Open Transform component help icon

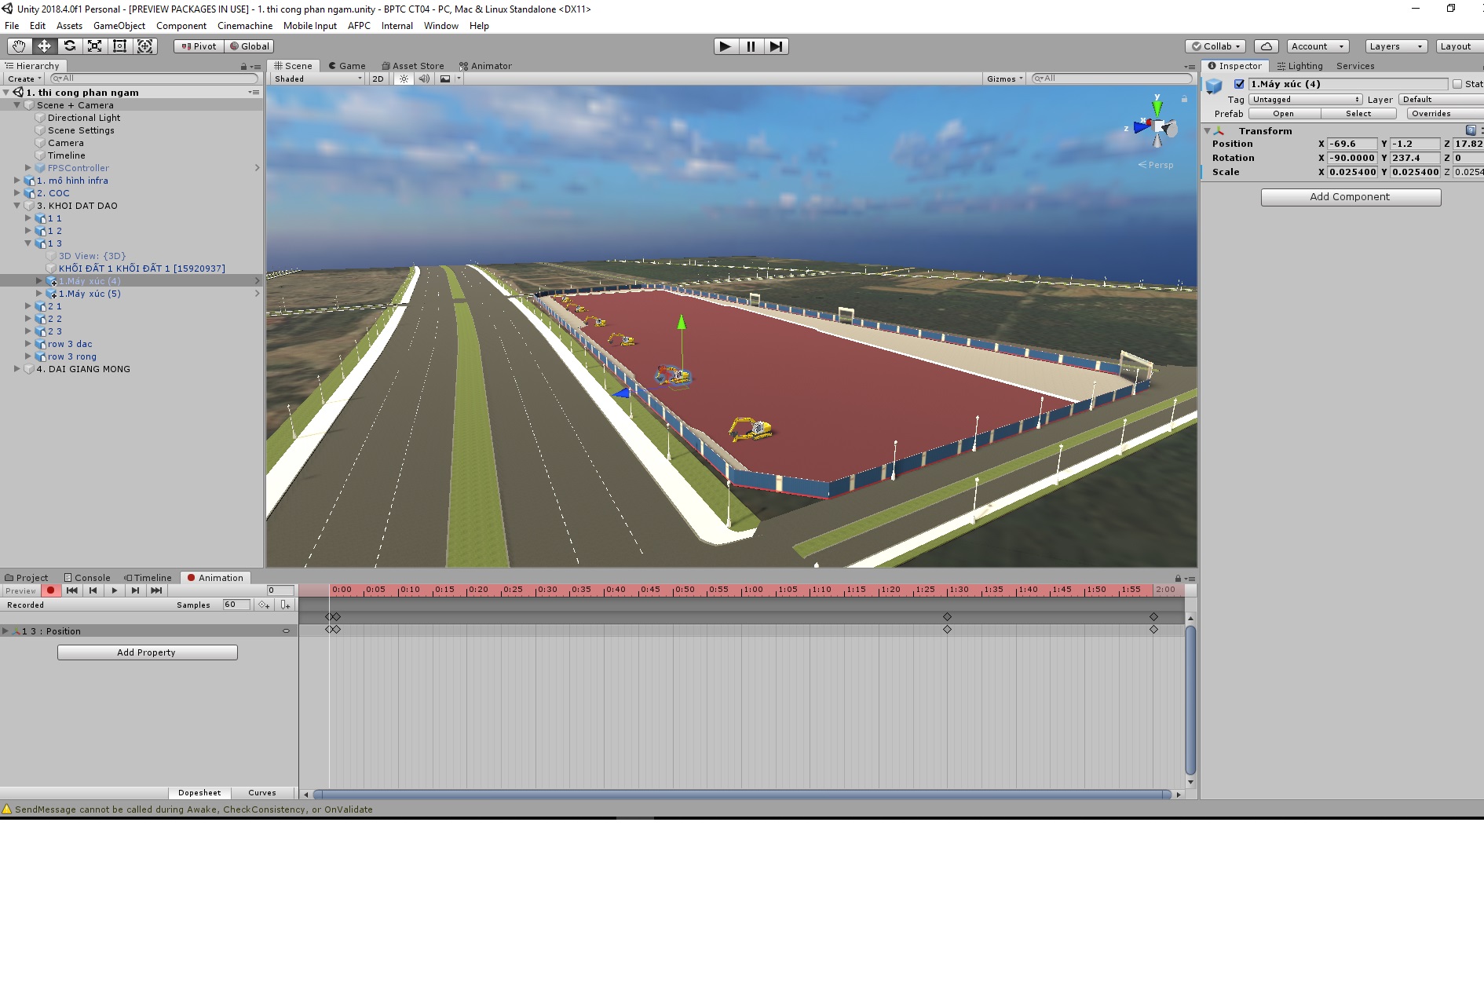(x=1471, y=130)
